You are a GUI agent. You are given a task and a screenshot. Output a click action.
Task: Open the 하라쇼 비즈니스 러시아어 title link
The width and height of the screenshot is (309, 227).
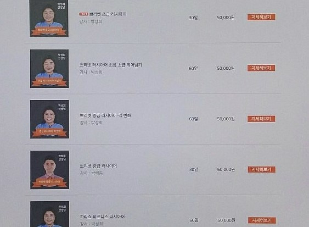pos(102,217)
